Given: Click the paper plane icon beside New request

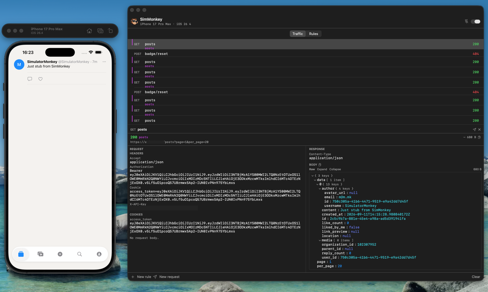Looking at the screenshot, I should [x=155, y=277].
